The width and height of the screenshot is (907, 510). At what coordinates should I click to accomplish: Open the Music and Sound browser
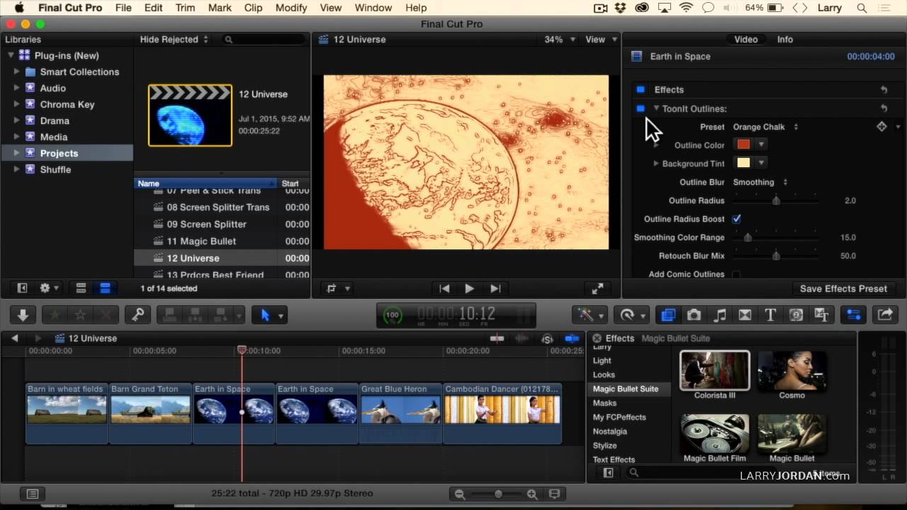coord(719,315)
